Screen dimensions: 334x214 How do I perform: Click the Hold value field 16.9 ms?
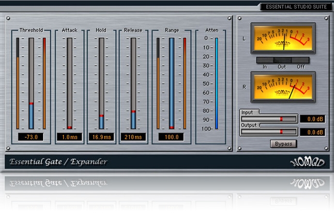(x=102, y=137)
